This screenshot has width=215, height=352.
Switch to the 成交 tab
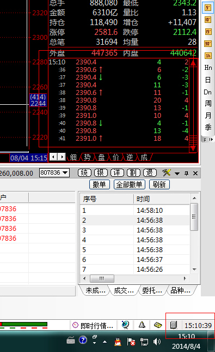tap(124, 290)
